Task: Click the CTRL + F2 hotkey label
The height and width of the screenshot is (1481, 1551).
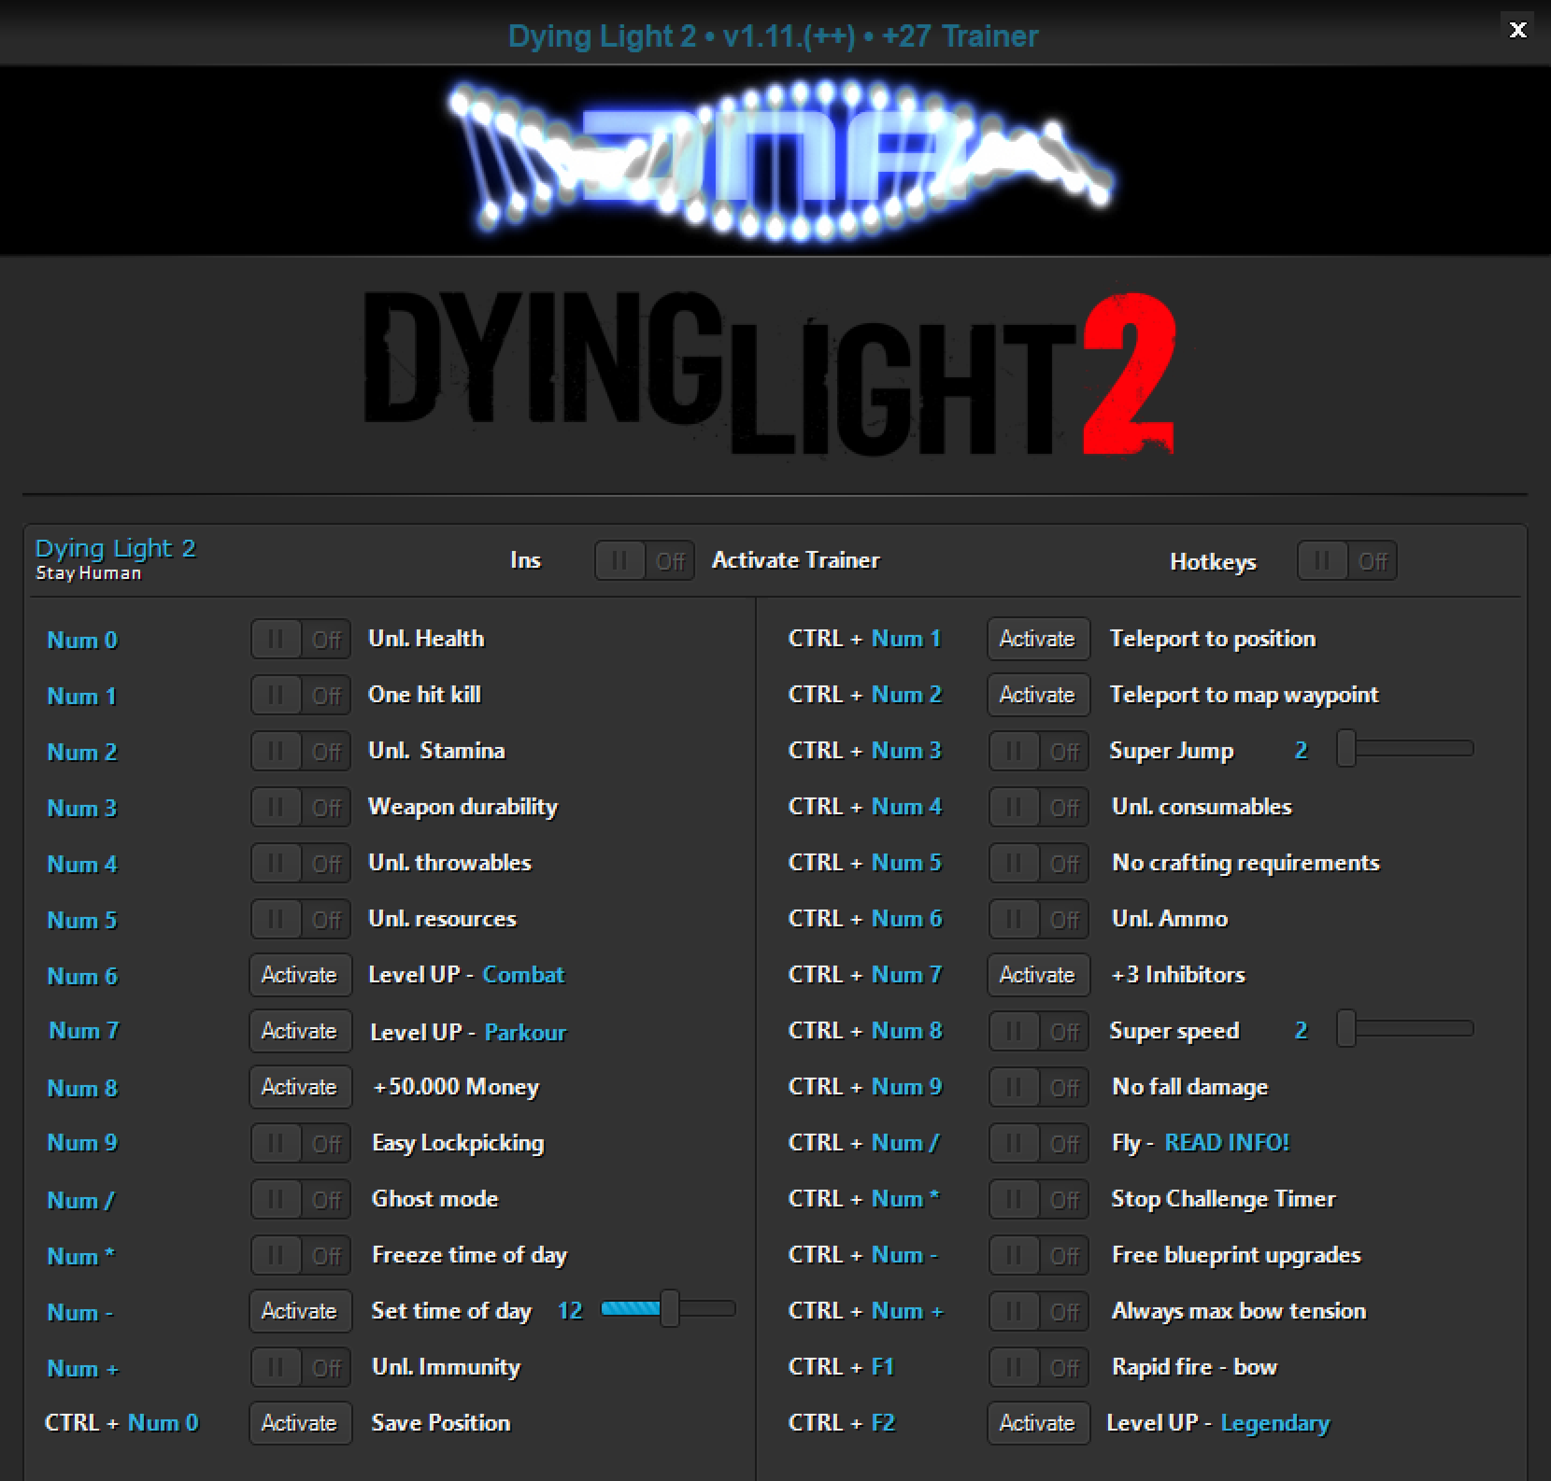Action: pyautogui.click(x=842, y=1423)
